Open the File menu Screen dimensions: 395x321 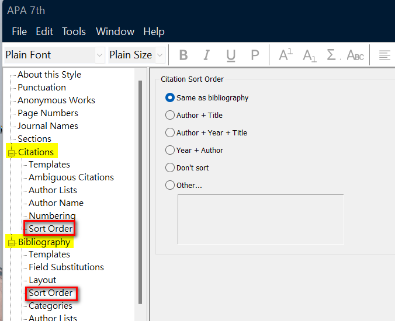pos(19,32)
